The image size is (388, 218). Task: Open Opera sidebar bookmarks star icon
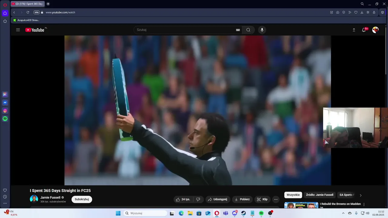(5, 21)
